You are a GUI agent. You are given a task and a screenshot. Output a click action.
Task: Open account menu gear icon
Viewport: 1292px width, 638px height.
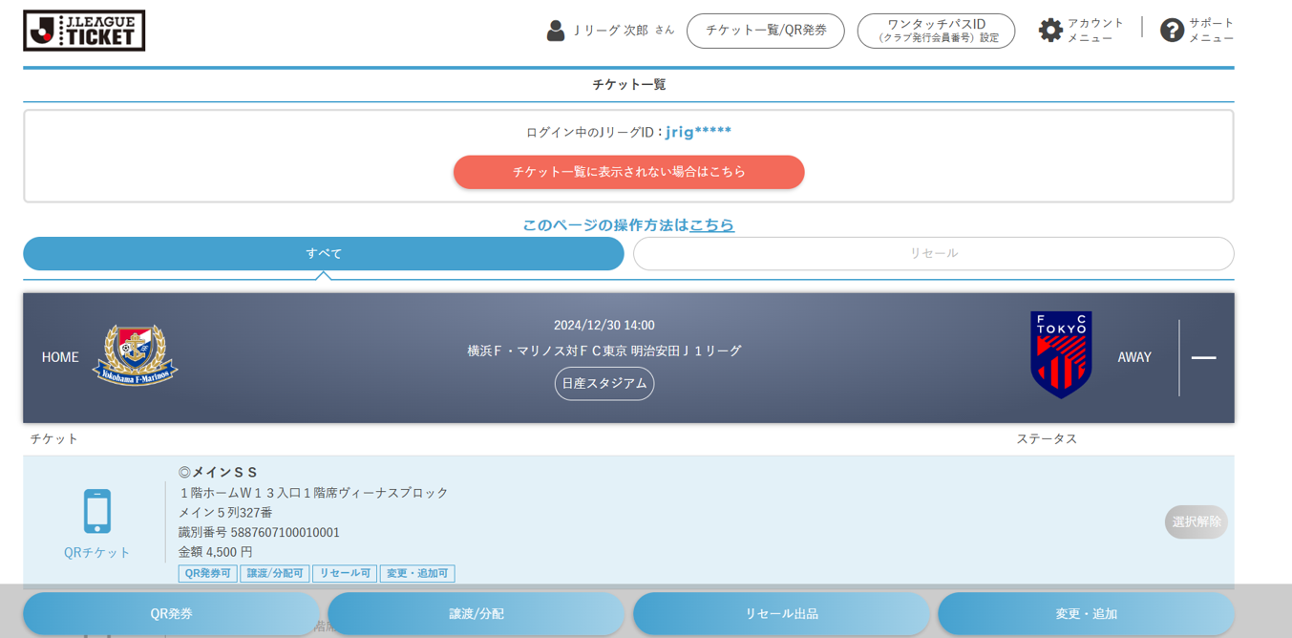pos(1050,31)
